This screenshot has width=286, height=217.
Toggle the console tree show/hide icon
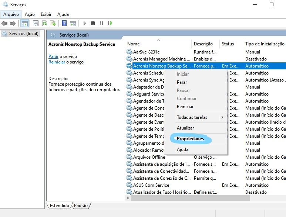[24, 23]
